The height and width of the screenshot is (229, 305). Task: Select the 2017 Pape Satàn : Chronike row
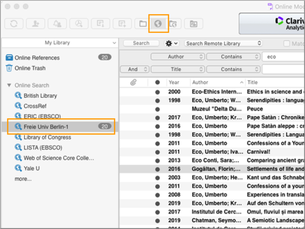[x=212, y=118]
